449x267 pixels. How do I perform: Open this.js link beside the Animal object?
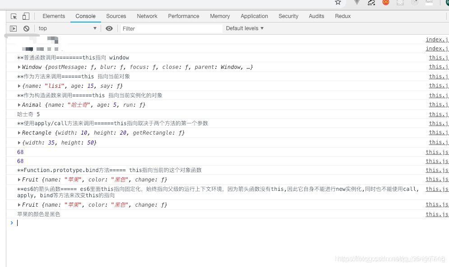439,104
